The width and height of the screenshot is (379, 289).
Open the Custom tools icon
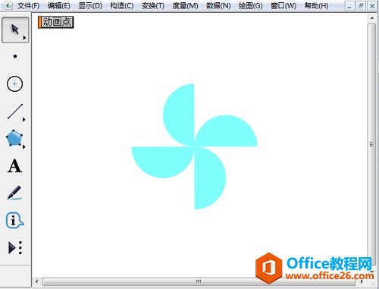pos(15,247)
